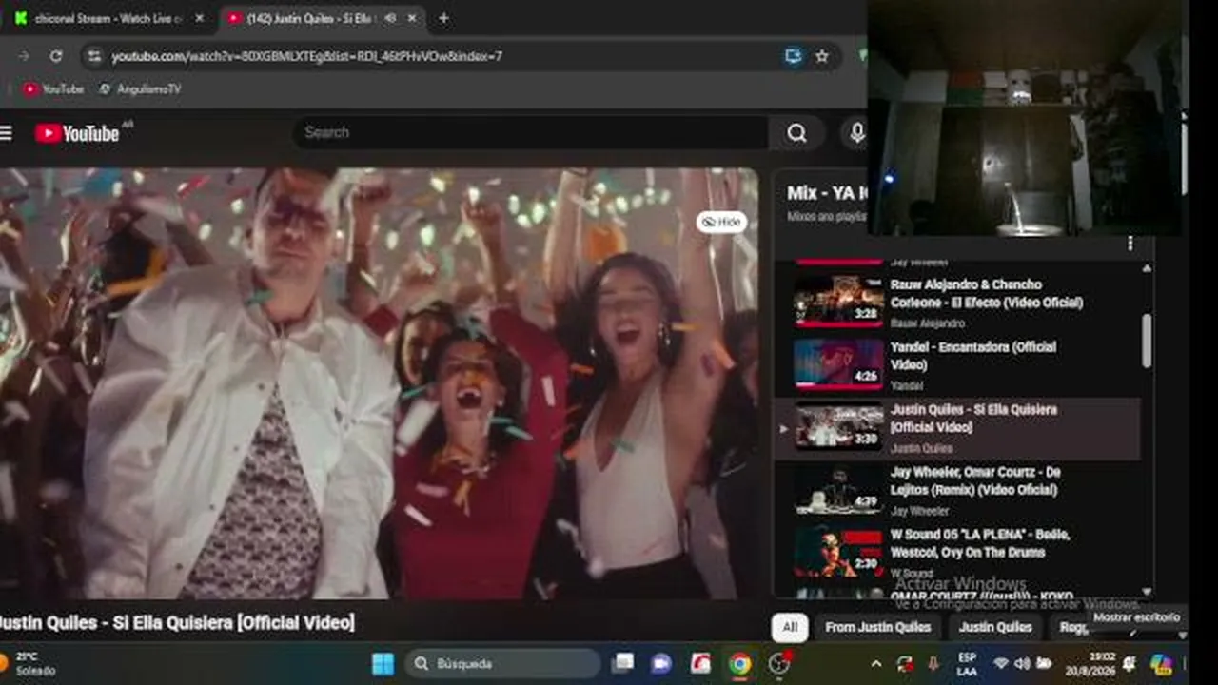Viewport: 1218px width, 685px height.
Task: Open Task View on the taskbar
Action: pos(623,663)
